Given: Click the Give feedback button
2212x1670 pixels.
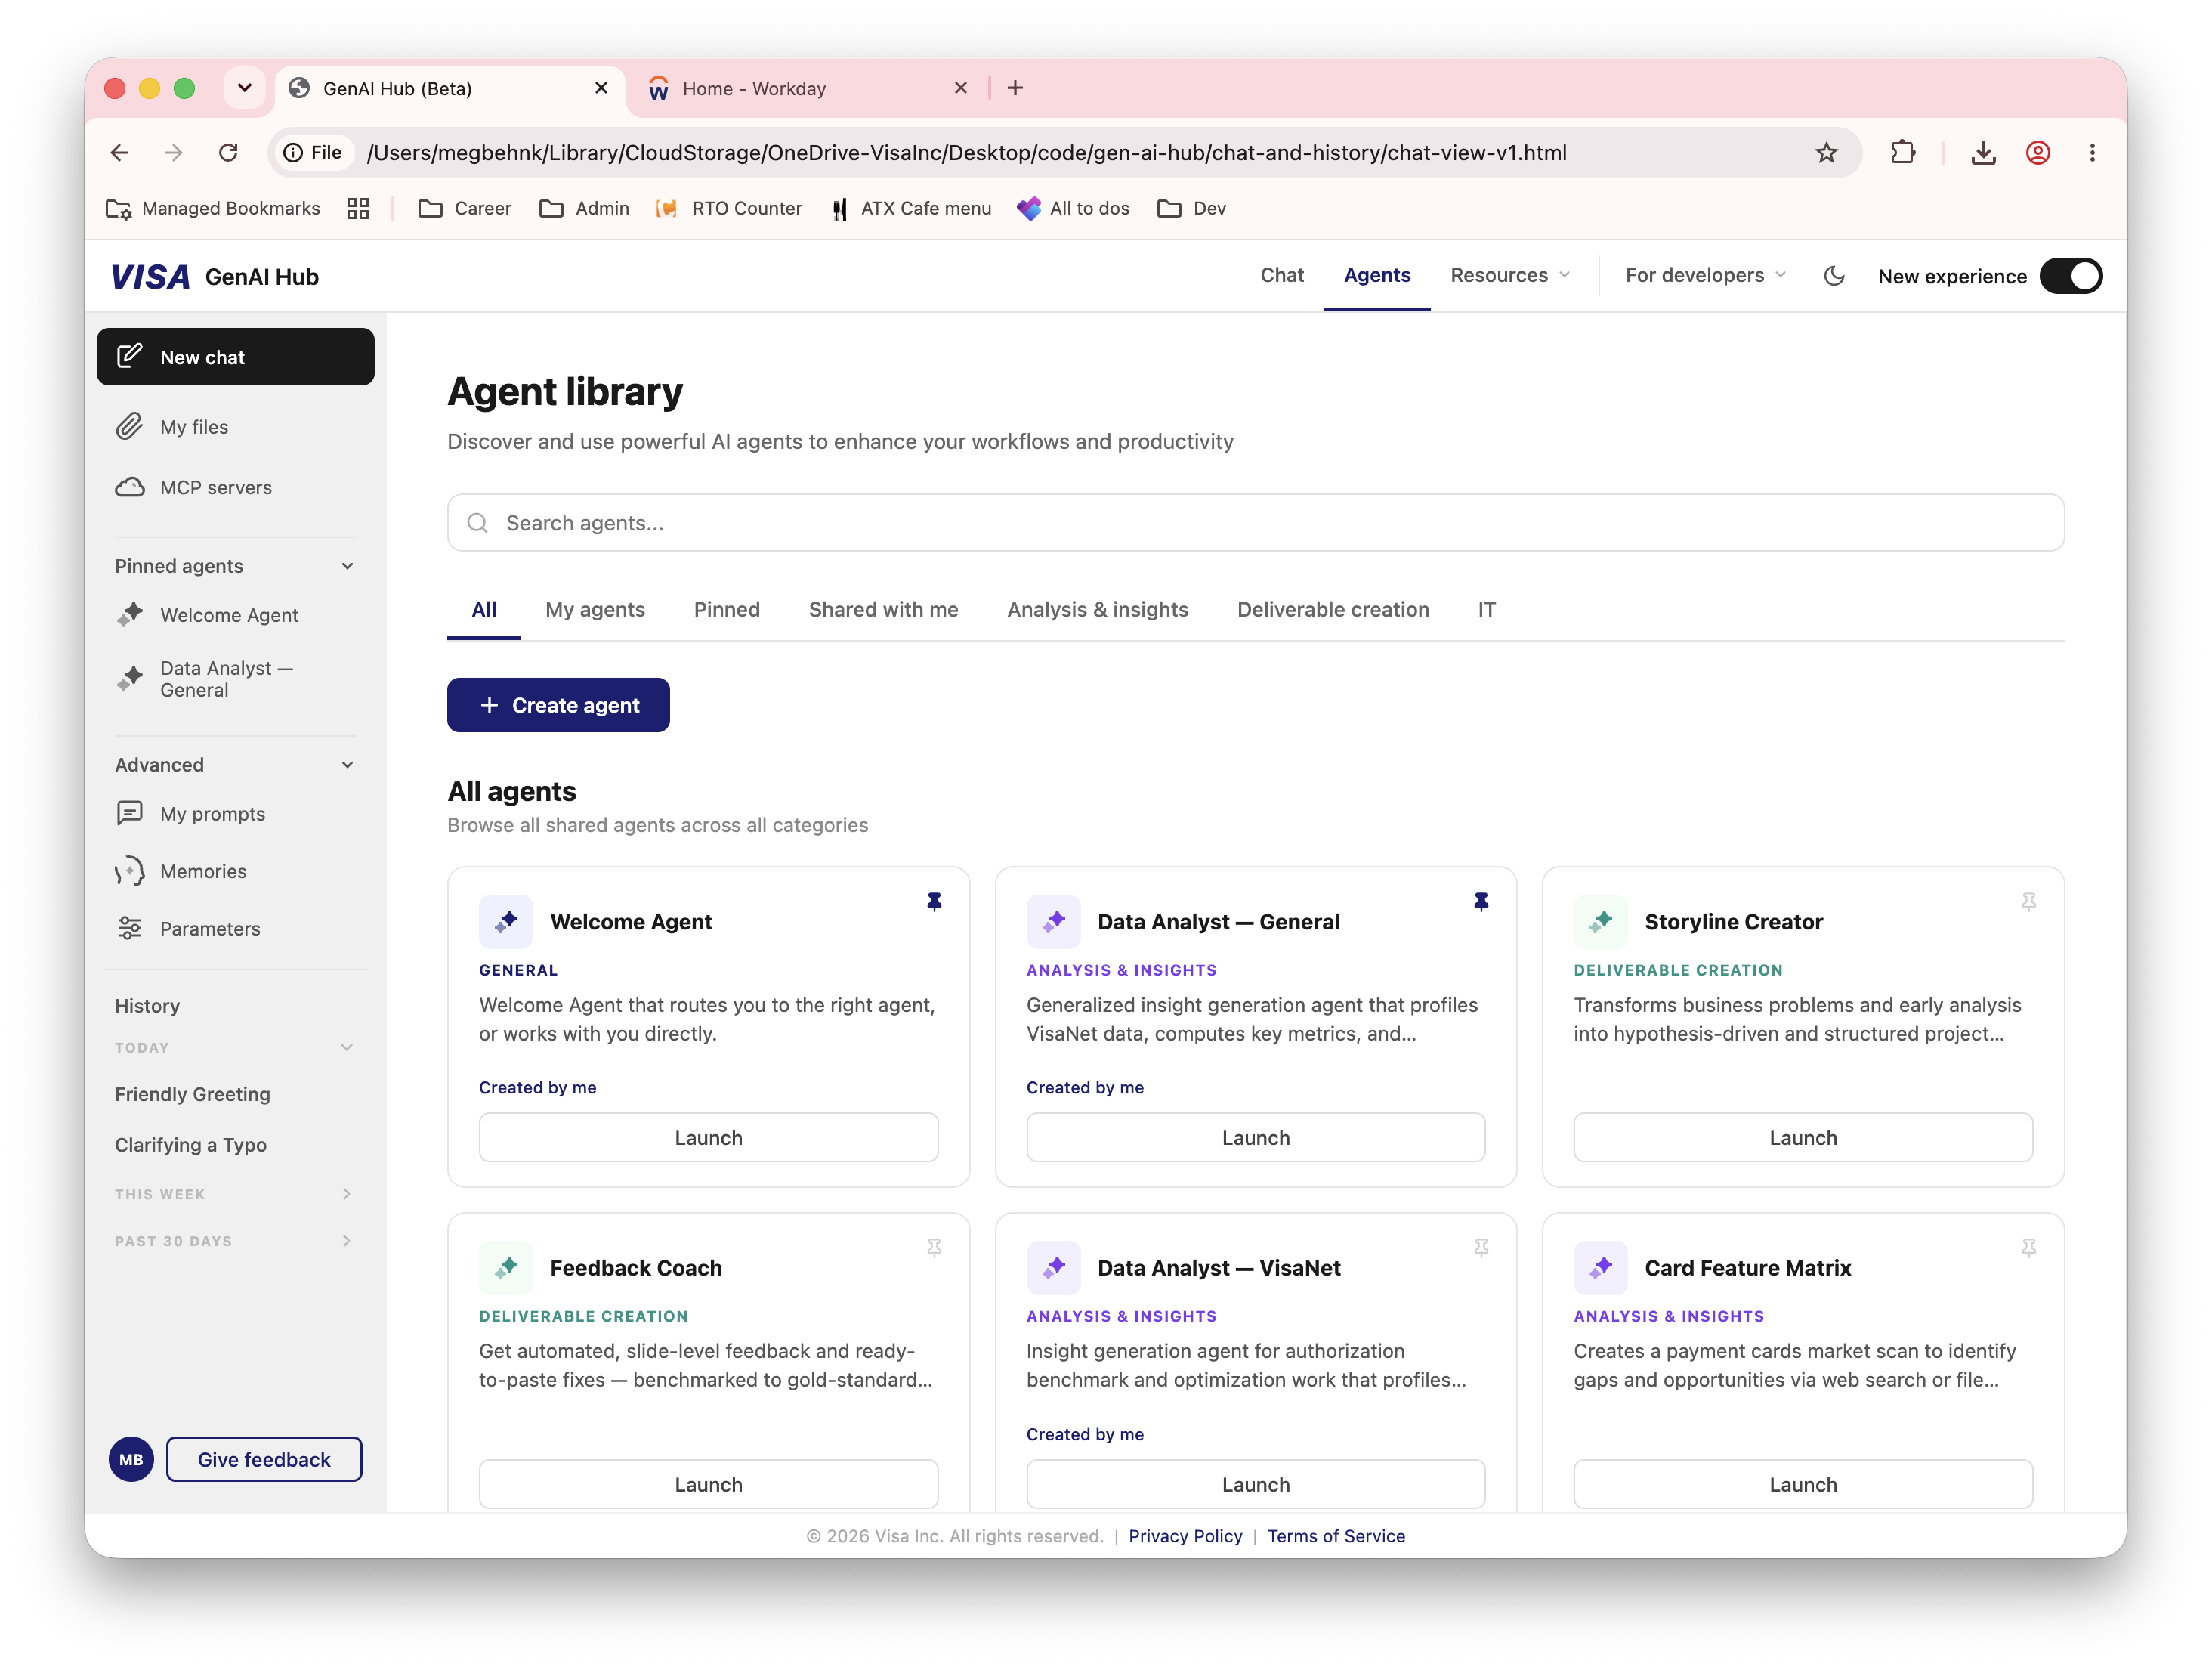Looking at the screenshot, I should (264, 1459).
